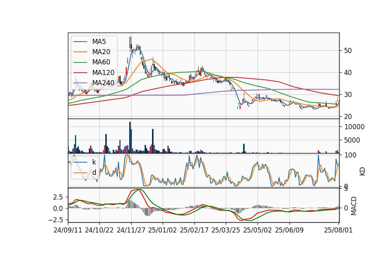The image size is (377, 271).
Task: Select the 24/11/27 date label
Action: (131, 231)
